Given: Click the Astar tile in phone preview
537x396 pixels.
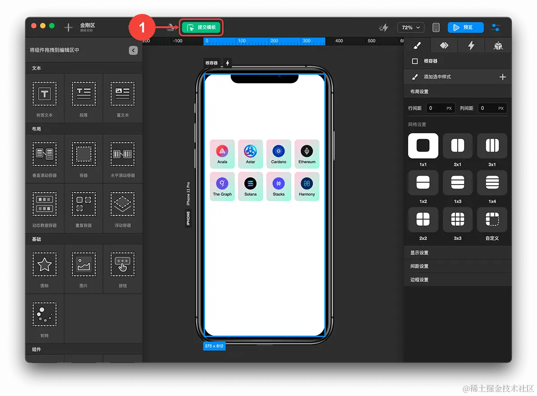Looking at the screenshot, I should [x=251, y=154].
